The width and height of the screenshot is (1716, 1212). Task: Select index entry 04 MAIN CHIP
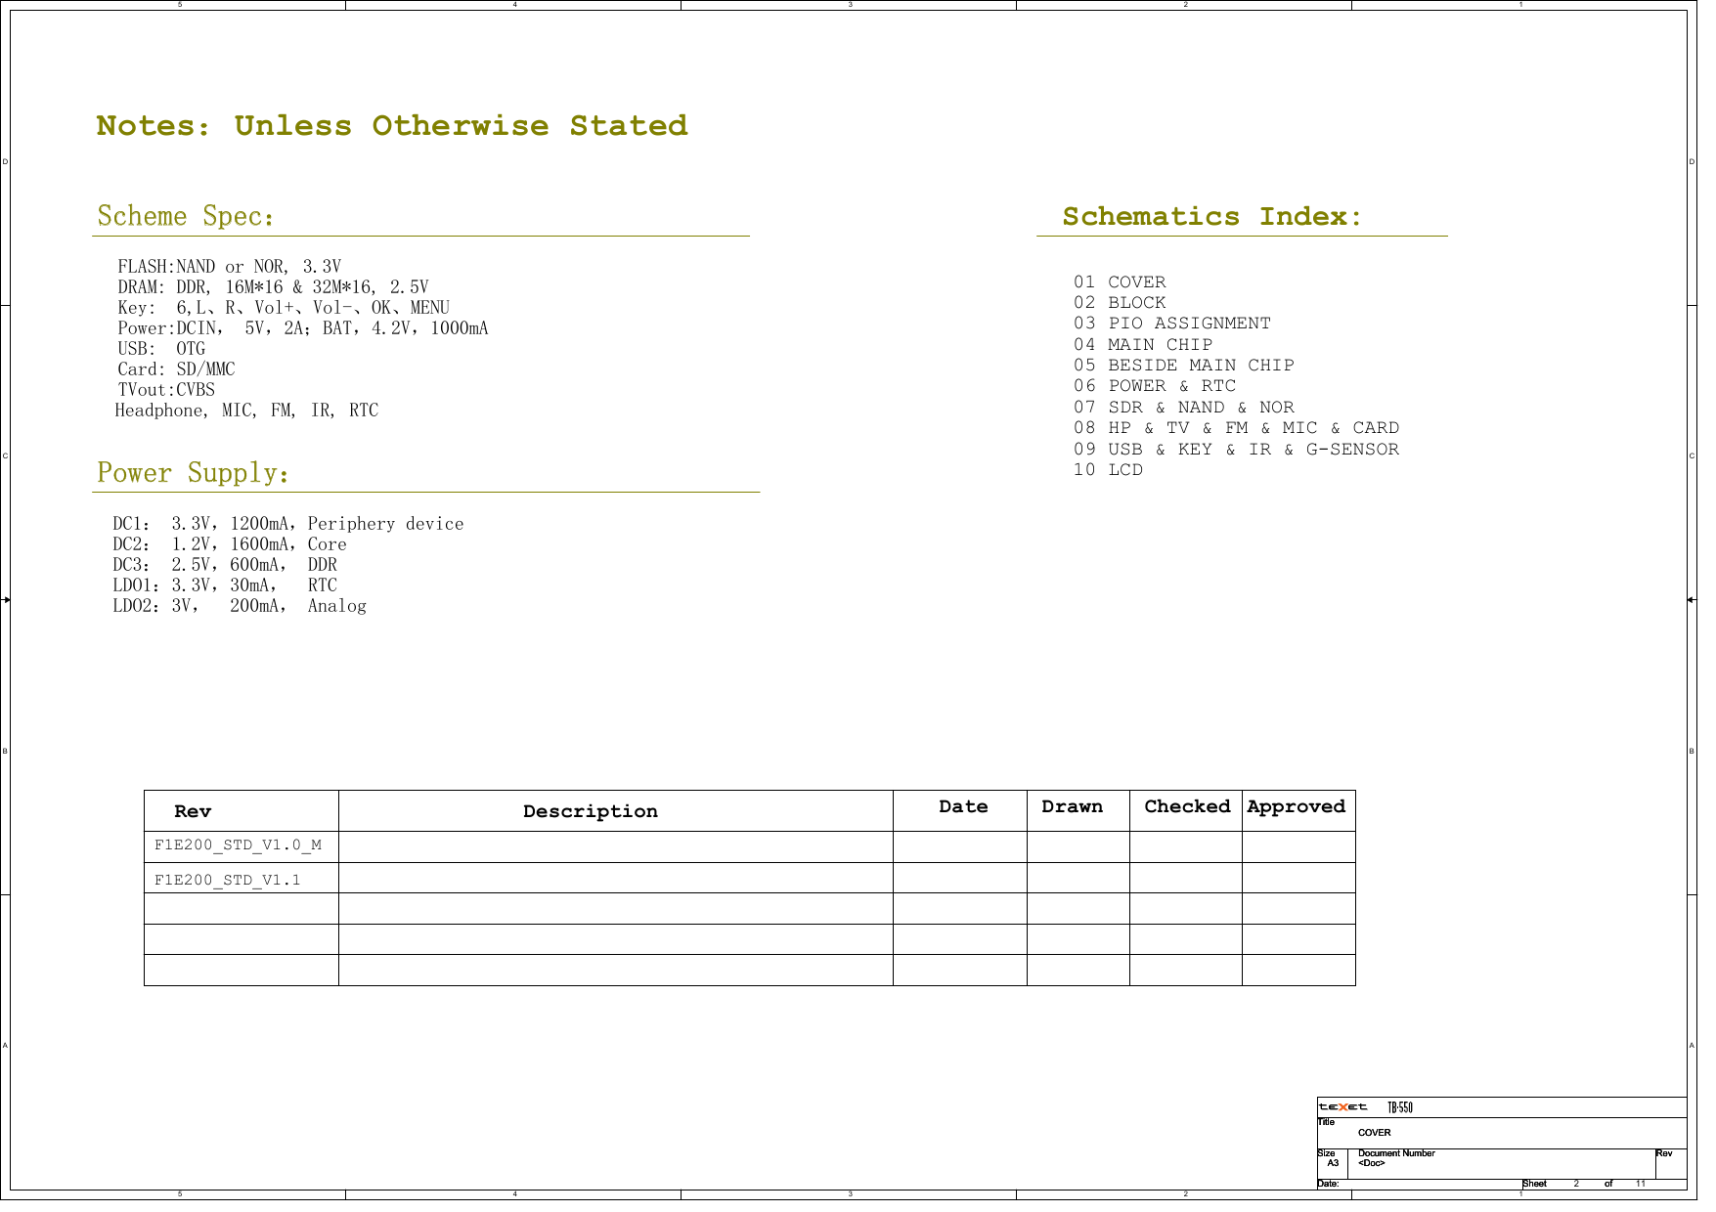click(1143, 344)
